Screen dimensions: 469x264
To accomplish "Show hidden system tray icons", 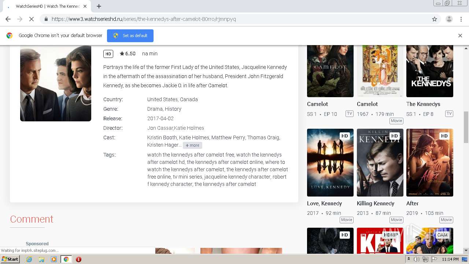I will point(409,259).
